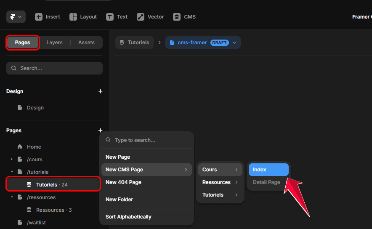Click the Tutoriels breadcrumb database icon
Screen dimensions: 372x229
pyautogui.click(x=122, y=43)
